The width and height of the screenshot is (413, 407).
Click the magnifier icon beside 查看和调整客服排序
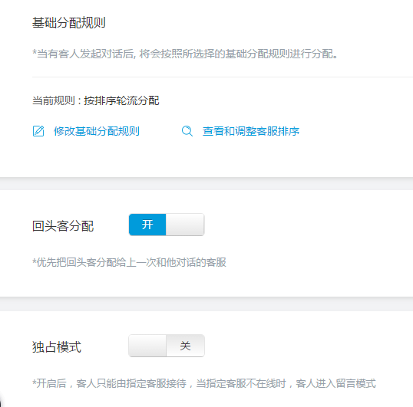coord(187,131)
